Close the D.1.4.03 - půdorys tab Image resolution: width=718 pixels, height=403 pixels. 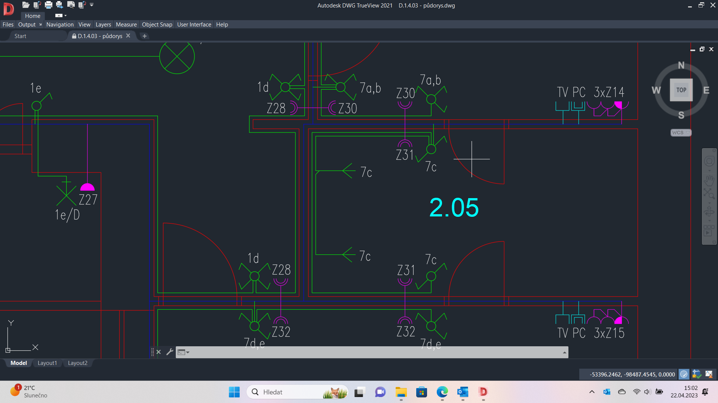click(x=128, y=35)
